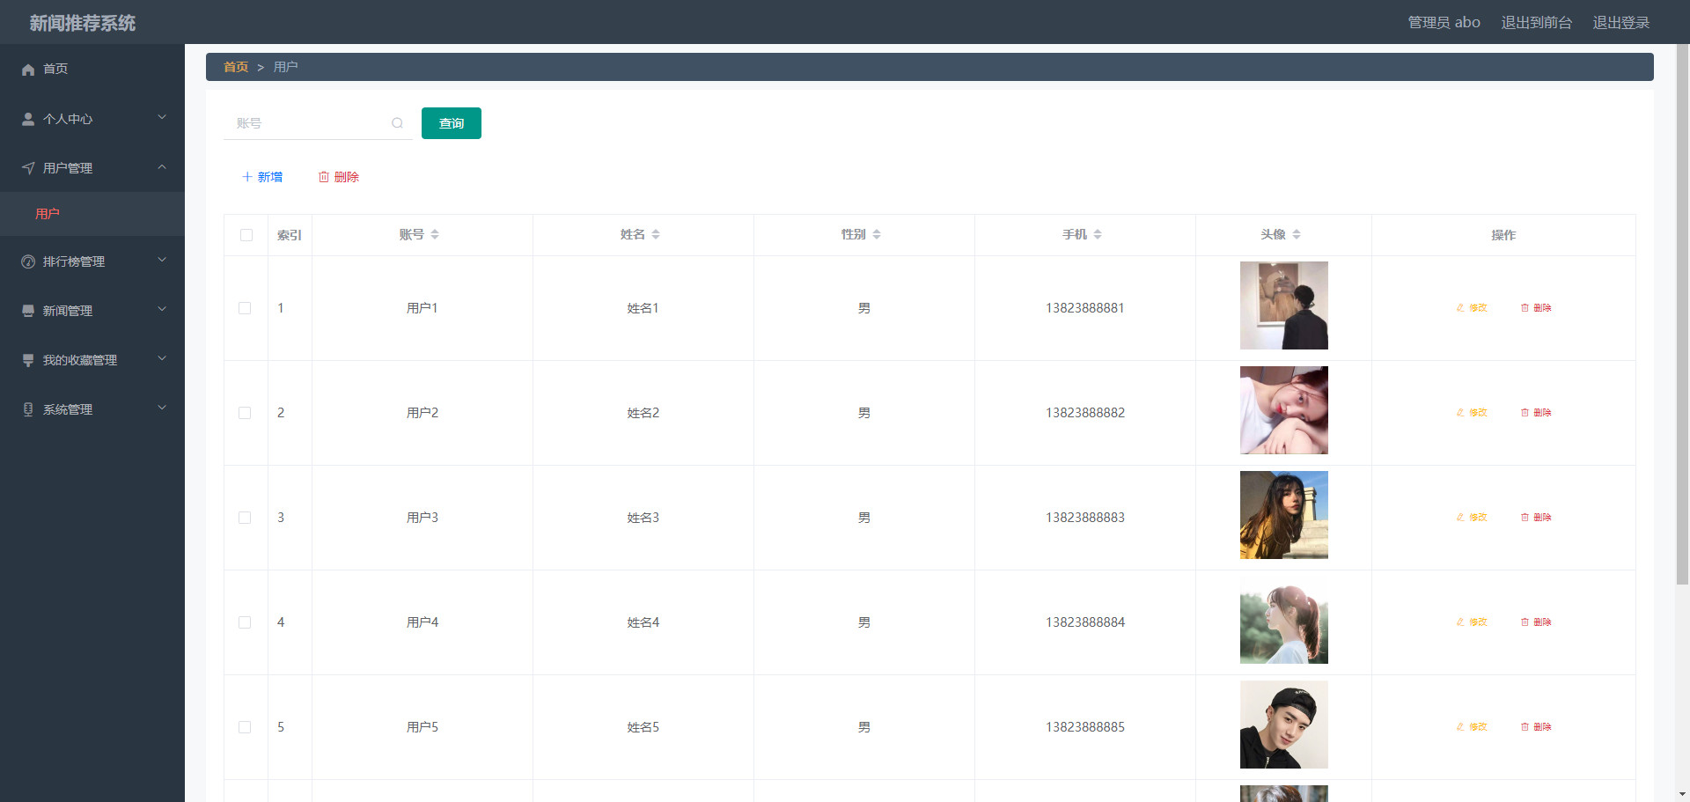1690x802 pixels.
Task: Open the avatar thumbnail of 用户2
Action: click(1284, 410)
